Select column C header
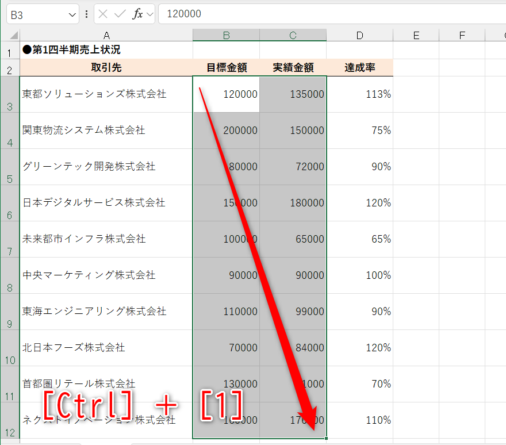 point(293,35)
